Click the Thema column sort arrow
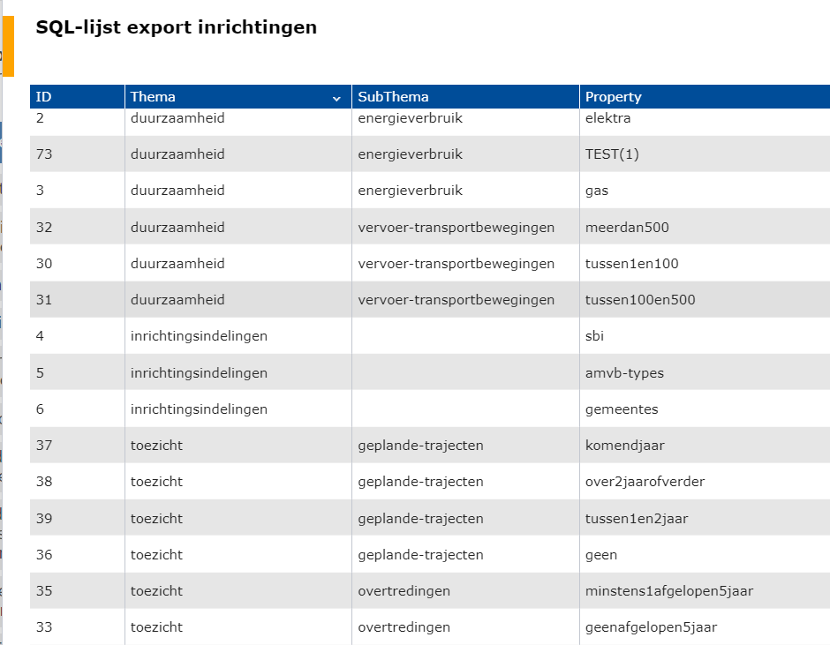The width and height of the screenshot is (830, 645). [x=336, y=99]
